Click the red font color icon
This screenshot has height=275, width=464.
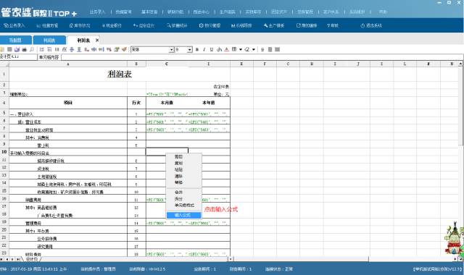[226, 49]
